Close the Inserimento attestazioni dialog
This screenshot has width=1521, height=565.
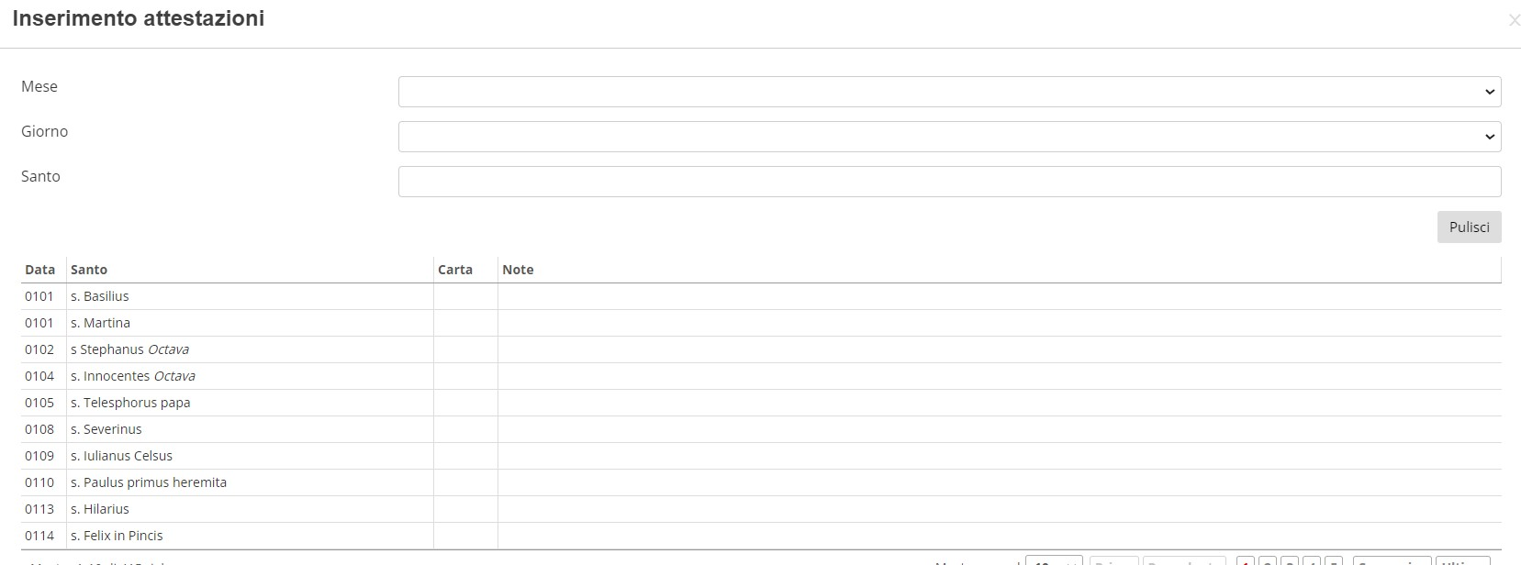pos(1514,20)
